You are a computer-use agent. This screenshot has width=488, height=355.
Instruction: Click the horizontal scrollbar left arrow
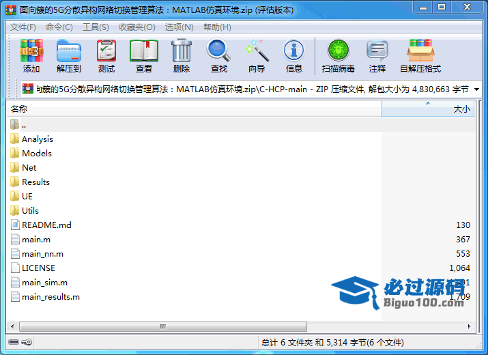(12, 326)
